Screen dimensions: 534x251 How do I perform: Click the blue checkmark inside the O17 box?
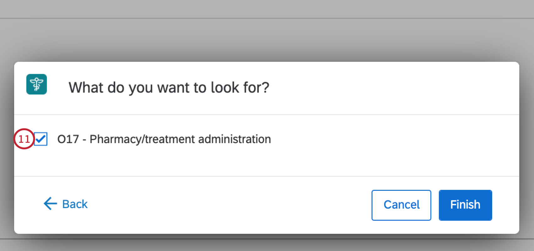click(41, 139)
